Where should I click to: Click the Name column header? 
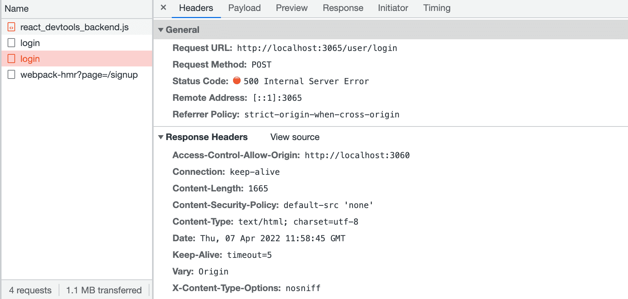coord(17,9)
